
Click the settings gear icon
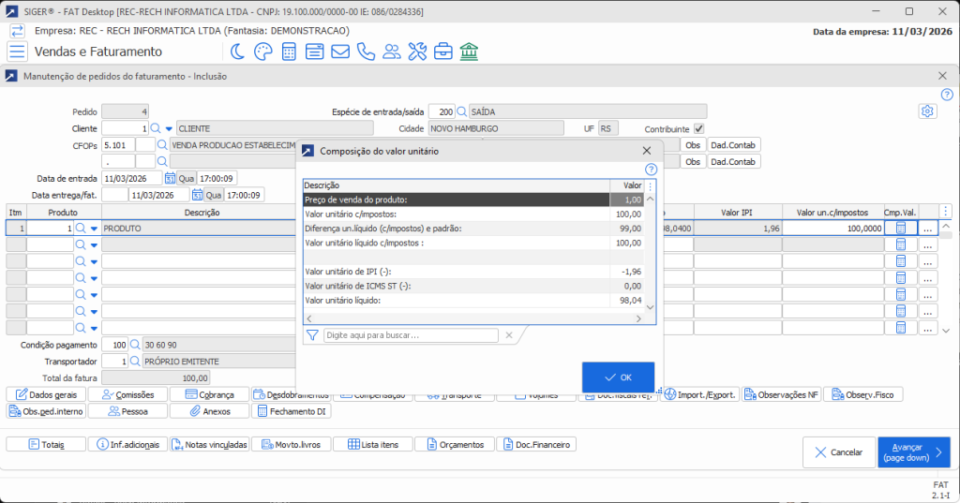click(927, 111)
